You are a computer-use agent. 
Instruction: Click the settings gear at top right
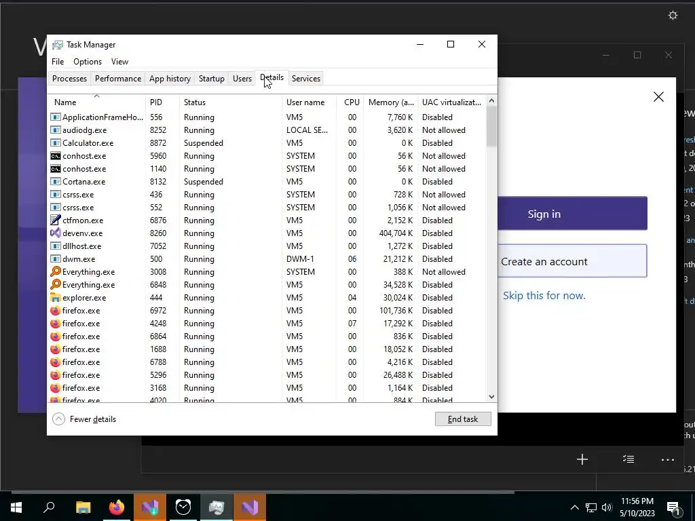coord(673,16)
